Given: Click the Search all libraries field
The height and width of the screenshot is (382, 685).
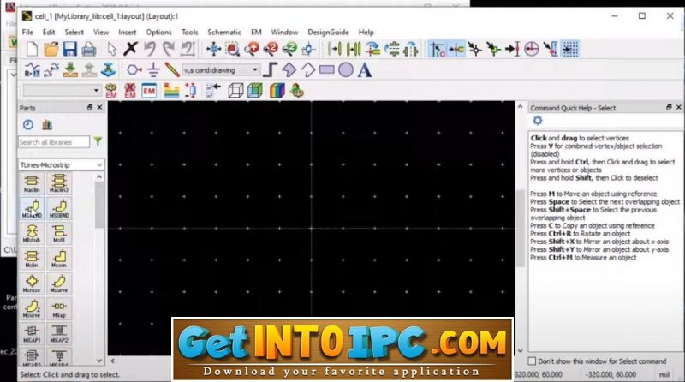Looking at the screenshot, I should tap(54, 142).
